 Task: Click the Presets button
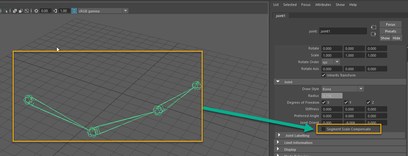(390, 31)
